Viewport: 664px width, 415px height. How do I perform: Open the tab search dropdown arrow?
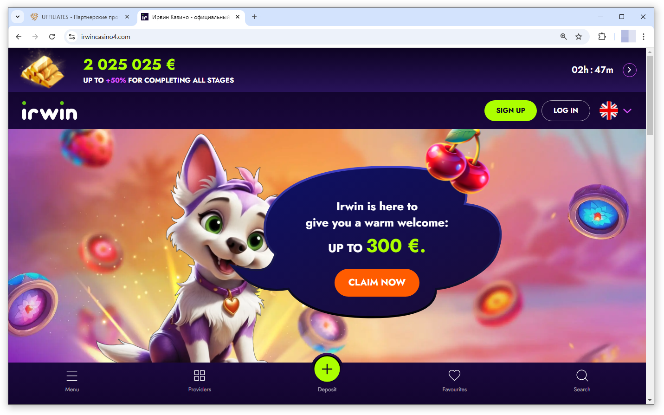click(x=18, y=17)
